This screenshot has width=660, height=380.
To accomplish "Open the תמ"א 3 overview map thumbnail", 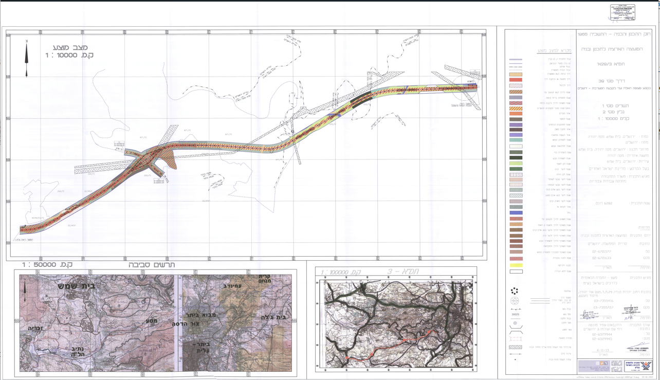I will pos(396,323).
